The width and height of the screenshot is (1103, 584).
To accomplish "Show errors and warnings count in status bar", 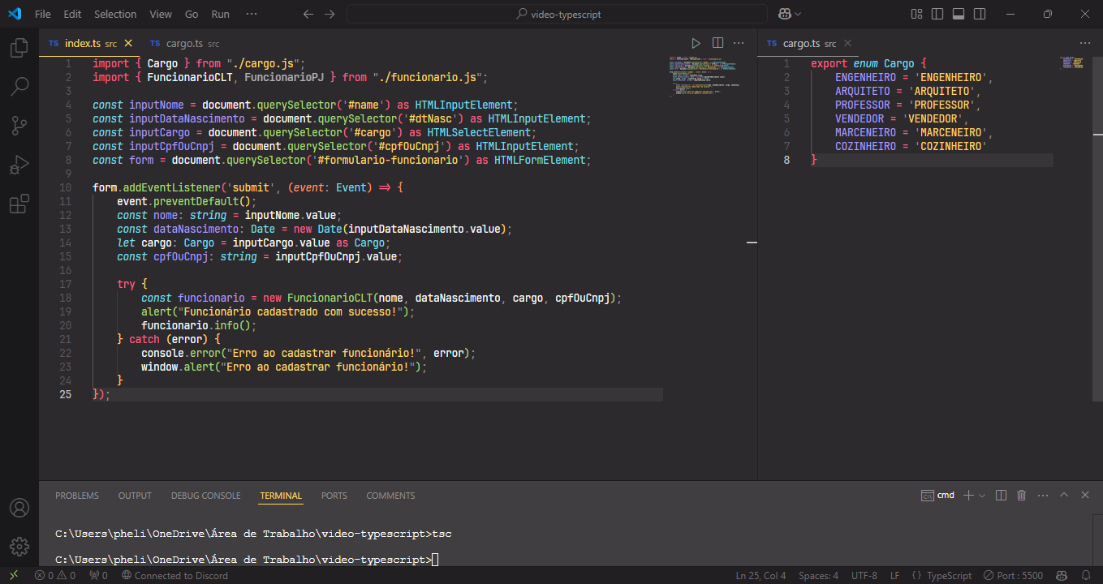I will tap(55, 575).
